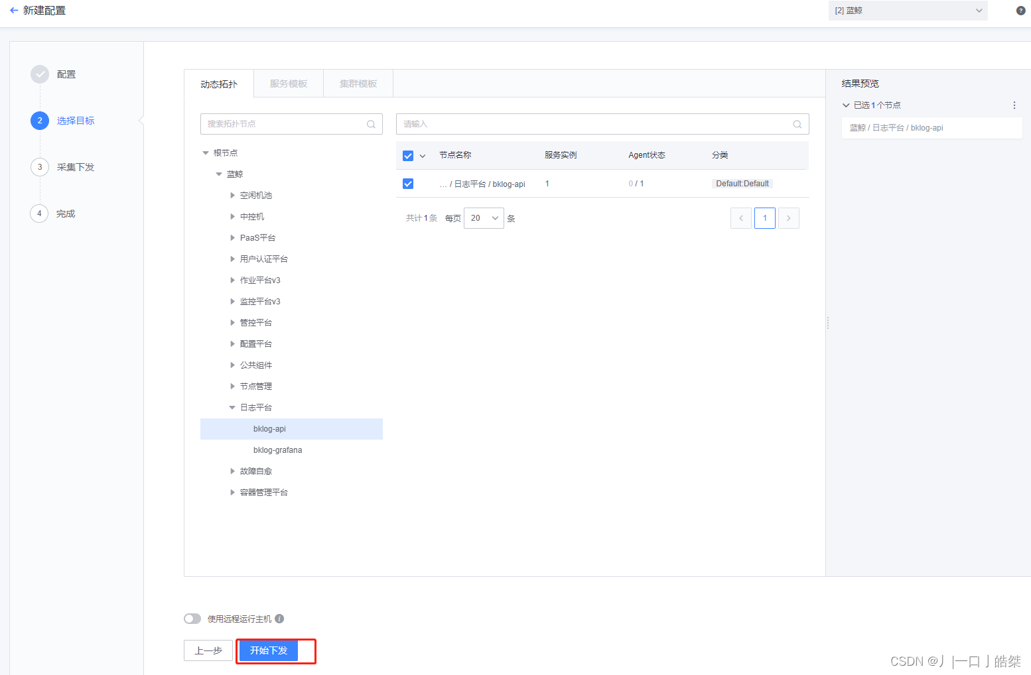Click the result preview panel resize handle
This screenshot has height=675, width=1031.
(x=828, y=323)
